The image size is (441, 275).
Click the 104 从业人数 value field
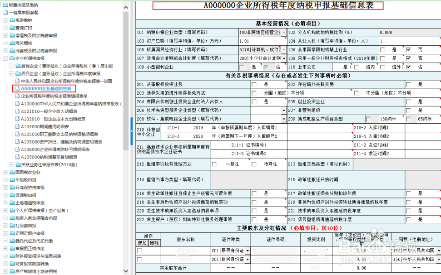[x=410, y=41]
